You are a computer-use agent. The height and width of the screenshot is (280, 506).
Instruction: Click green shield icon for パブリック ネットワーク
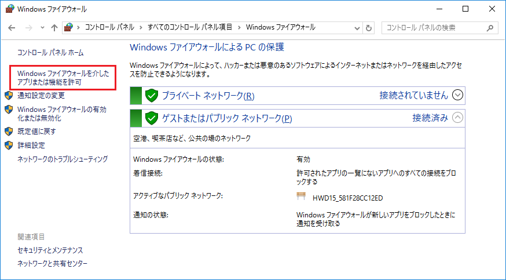point(152,118)
